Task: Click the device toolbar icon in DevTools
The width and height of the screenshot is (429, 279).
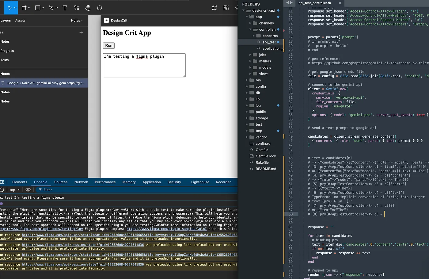Action: 2,182
